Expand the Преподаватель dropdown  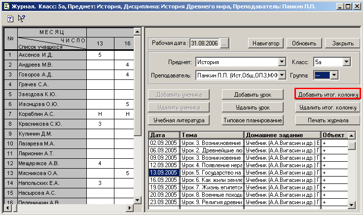[x=282, y=75]
